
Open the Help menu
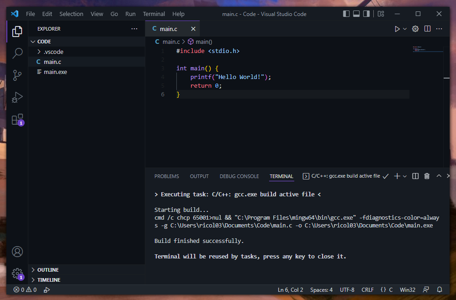tap(178, 14)
